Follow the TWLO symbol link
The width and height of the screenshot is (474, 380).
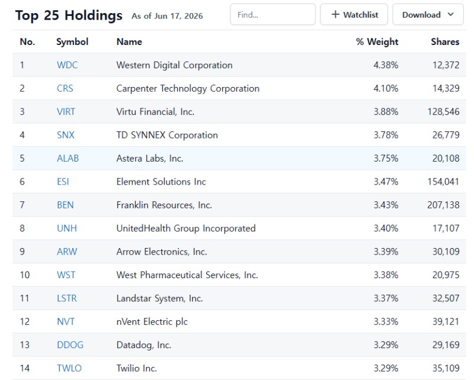tap(69, 368)
